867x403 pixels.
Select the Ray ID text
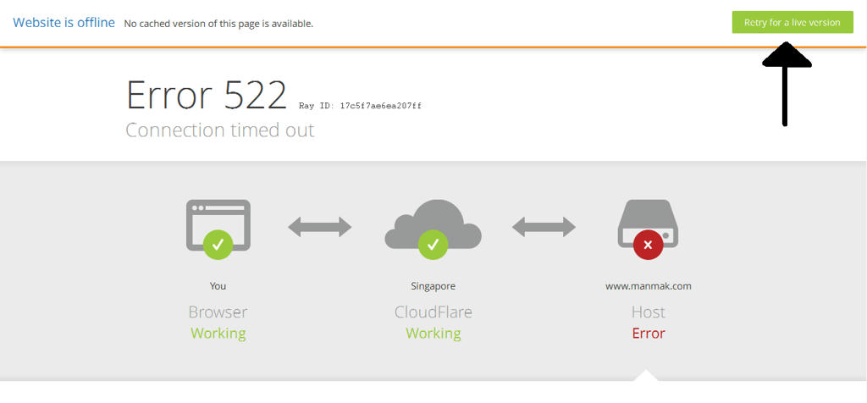(x=360, y=106)
